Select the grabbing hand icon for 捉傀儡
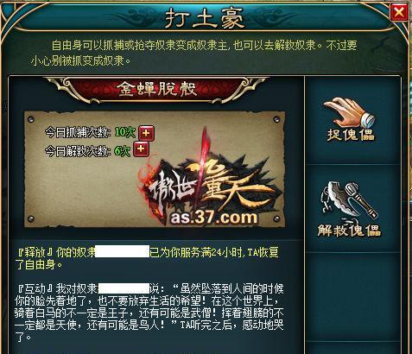 pos(349,112)
